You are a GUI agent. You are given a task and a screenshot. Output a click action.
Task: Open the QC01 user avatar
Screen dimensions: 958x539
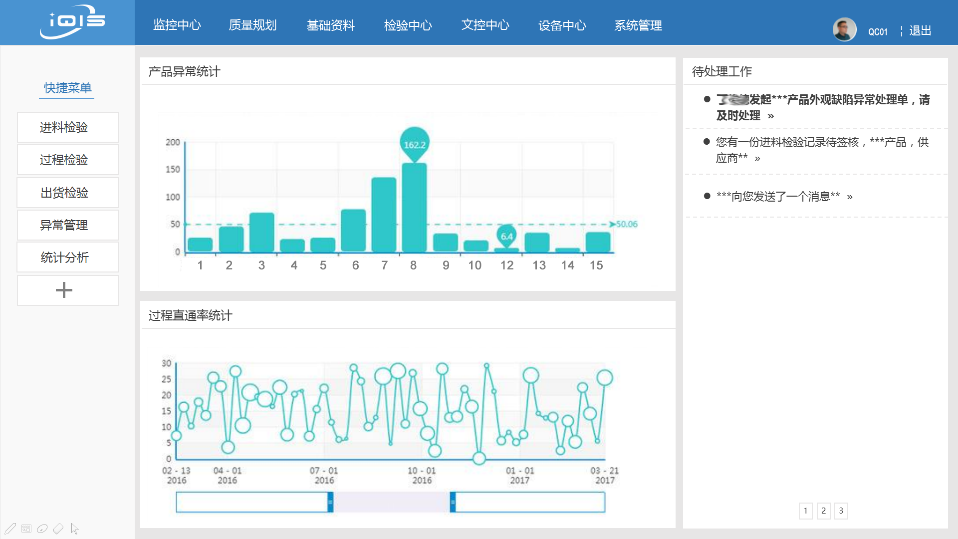[844, 30]
